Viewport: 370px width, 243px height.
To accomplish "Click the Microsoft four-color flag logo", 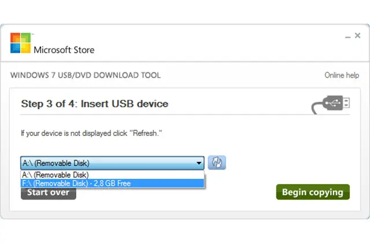I will pyautogui.click(x=20, y=43).
